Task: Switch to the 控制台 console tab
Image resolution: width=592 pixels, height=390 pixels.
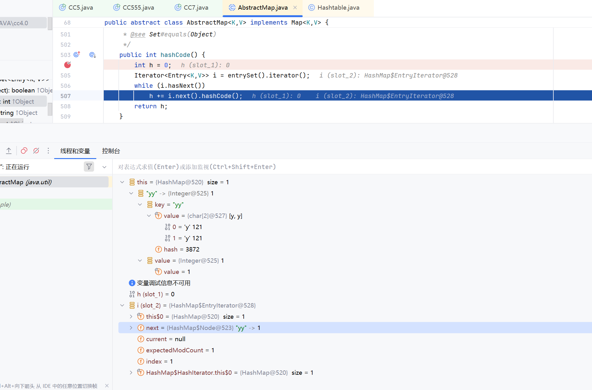Action: (x=111, y=151)
